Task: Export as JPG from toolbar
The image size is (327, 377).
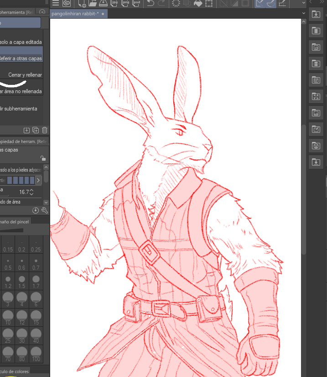Action: [x=115, y=3]
